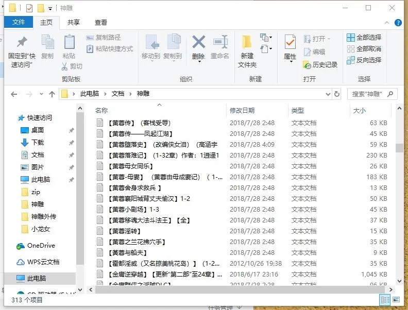Screen dimensions: 408x310
Task: Sort by the Size (大小) column header
Action: (x=360, y=111)
